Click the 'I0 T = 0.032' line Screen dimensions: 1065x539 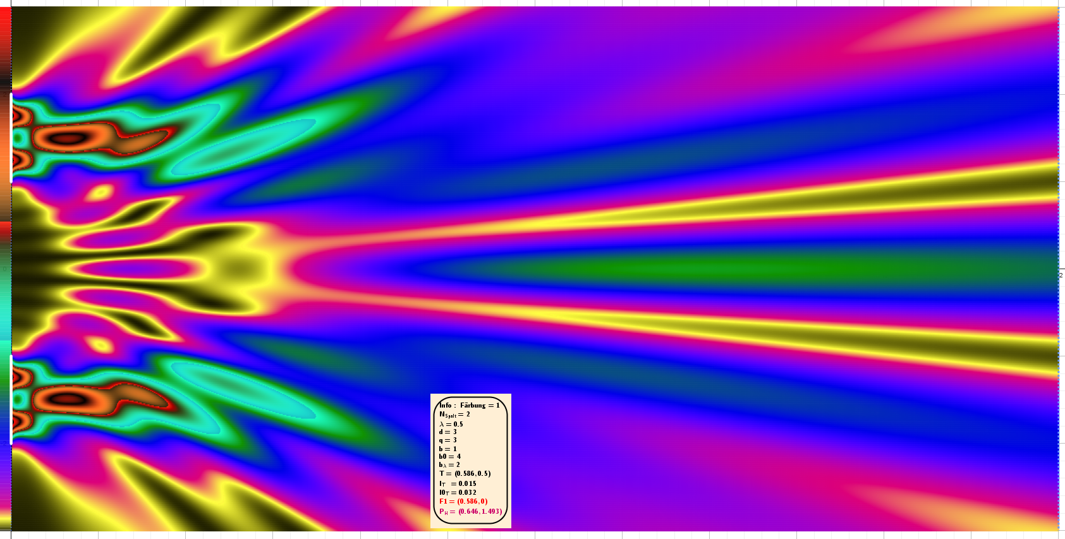[x=458, y=492]
